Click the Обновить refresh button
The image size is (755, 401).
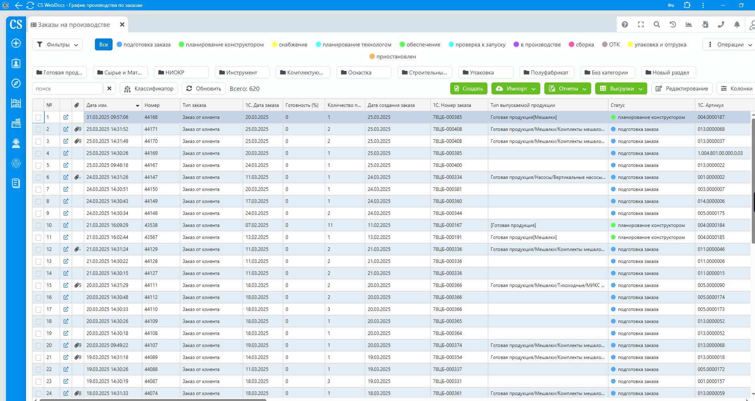204,88
